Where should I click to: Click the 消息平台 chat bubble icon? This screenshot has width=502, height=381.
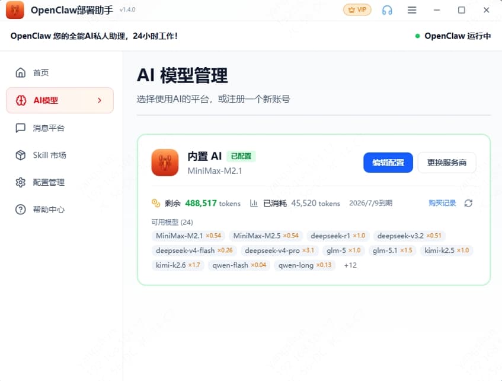[x=21, y=128]
